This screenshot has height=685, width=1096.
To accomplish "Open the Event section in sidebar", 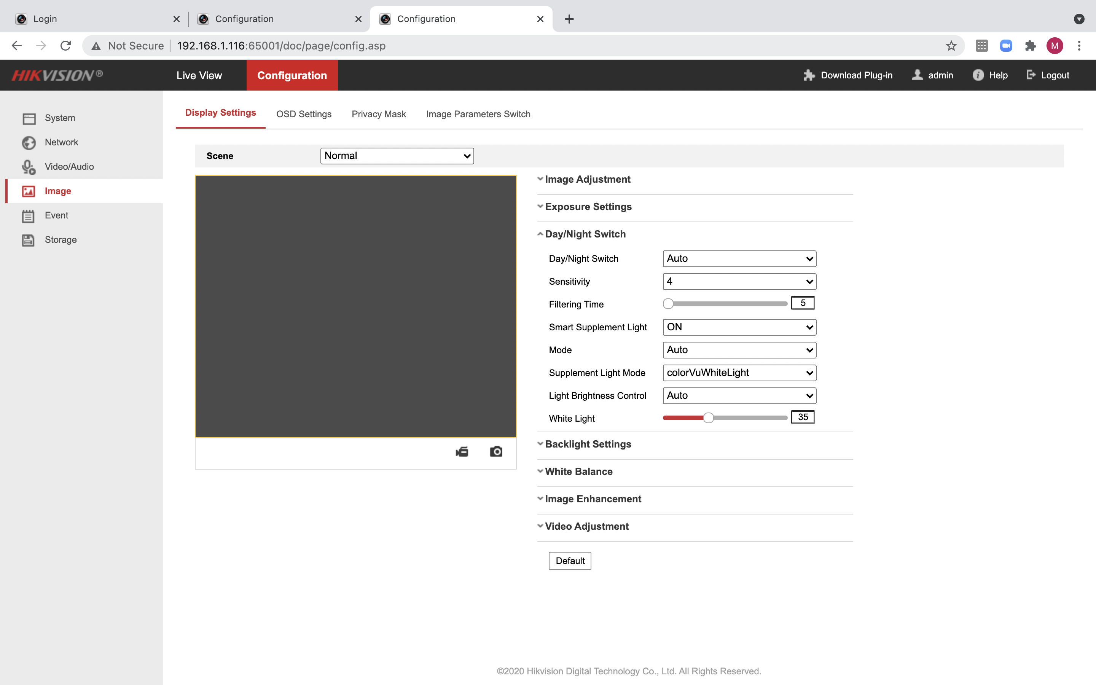I will (56, 215).
